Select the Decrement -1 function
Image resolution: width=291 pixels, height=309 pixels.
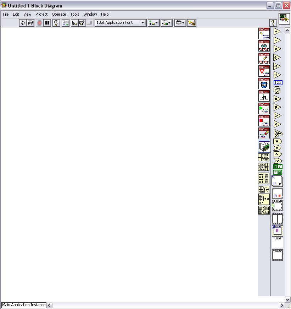(277, 75)
